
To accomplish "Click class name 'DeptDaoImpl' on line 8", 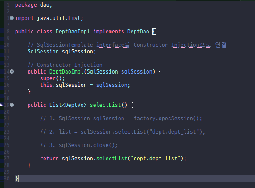I will (x=73, y=32).
